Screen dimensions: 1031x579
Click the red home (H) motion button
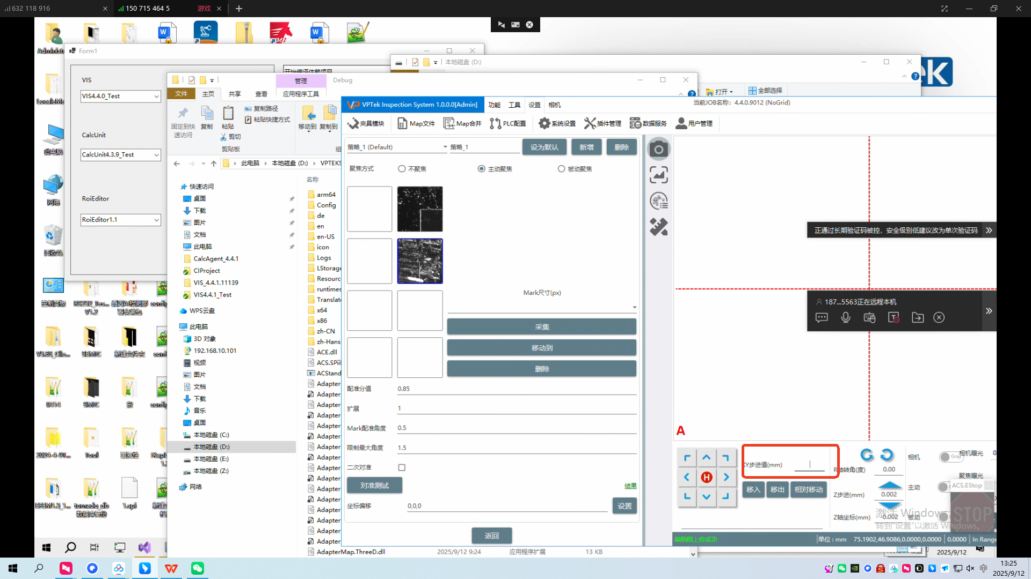coord(707,477)
